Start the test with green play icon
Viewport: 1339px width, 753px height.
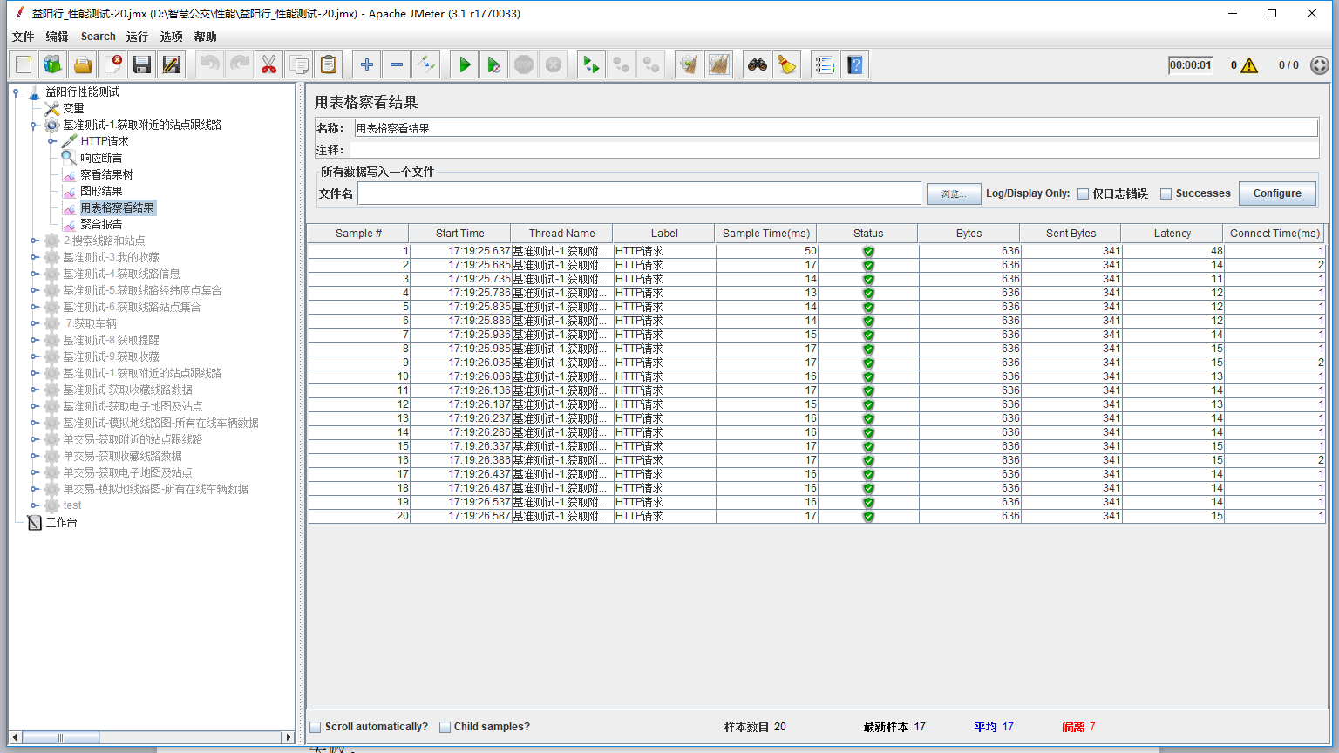pos(465,64)
